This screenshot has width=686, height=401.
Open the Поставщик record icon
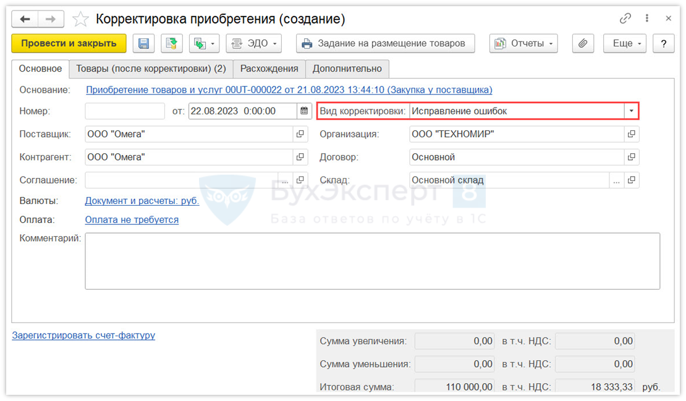tap(300, 134)
